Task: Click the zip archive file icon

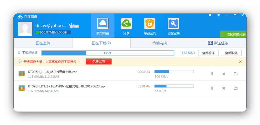Action: 22,88
